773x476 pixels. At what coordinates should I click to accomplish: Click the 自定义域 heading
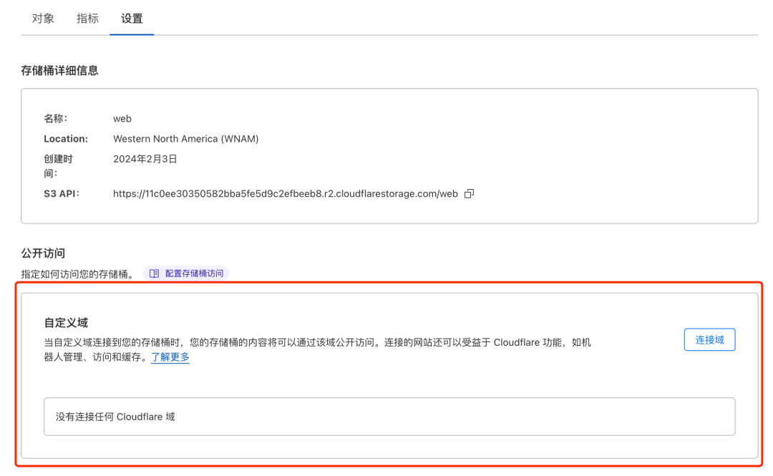(66, 323)
